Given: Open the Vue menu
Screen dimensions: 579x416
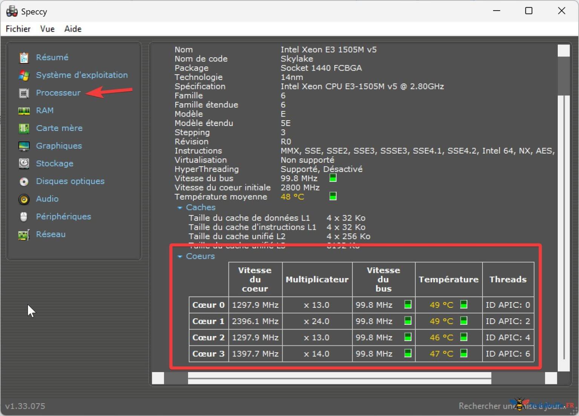Looking at the screenshot, I should [x=47, y=29].
